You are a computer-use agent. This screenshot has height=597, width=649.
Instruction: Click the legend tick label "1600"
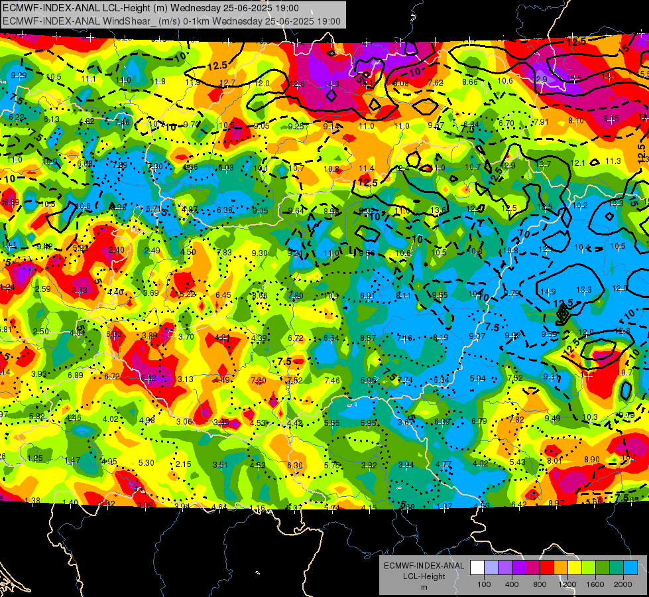coord(595,584)
